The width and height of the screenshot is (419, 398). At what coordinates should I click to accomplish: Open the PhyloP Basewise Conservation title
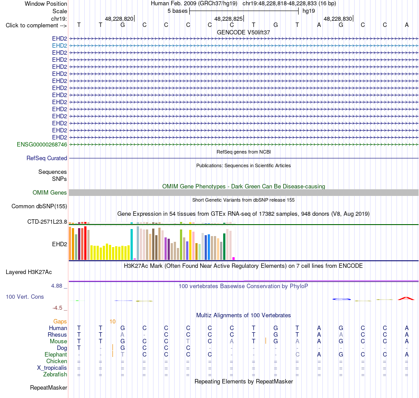pyautogui.click(x=243, y=286)
